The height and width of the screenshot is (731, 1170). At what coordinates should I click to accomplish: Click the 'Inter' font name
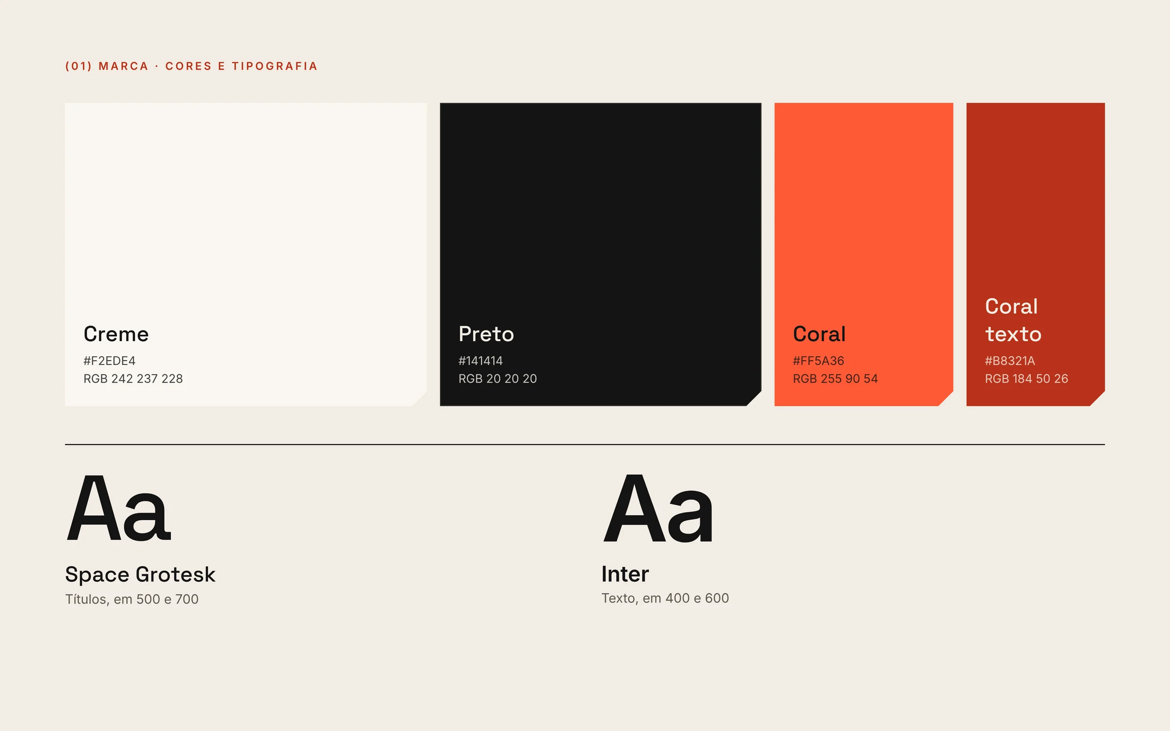625,574
